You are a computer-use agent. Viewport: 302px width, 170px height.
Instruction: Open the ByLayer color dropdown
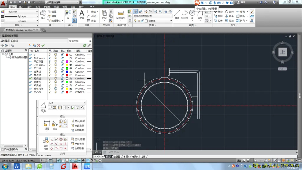click(21, 12)
